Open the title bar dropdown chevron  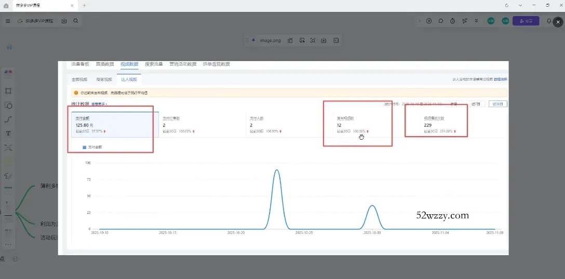520,5
